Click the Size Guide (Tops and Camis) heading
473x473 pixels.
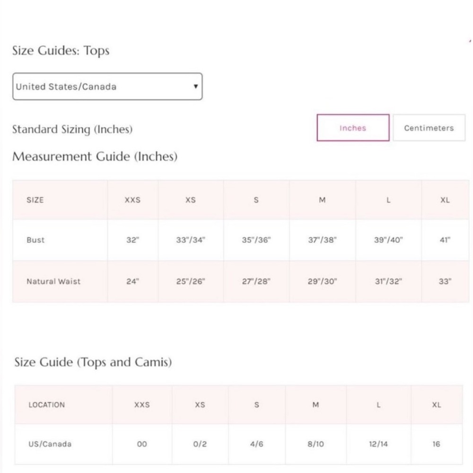click(93, 362)
